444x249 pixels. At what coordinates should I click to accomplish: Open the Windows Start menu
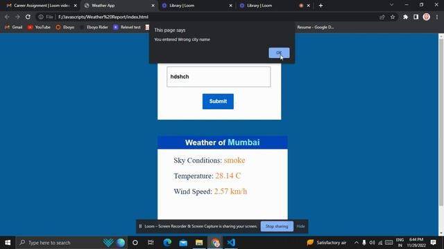tap(8, 243)
